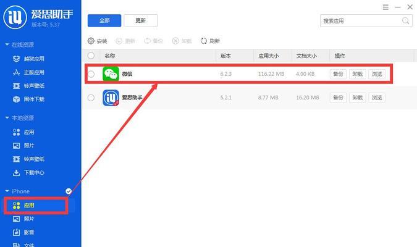417x247 pixels.
Task: Click 浏览 button for 爱思助手
Action: pyautogui.click(x=377, y=98)
